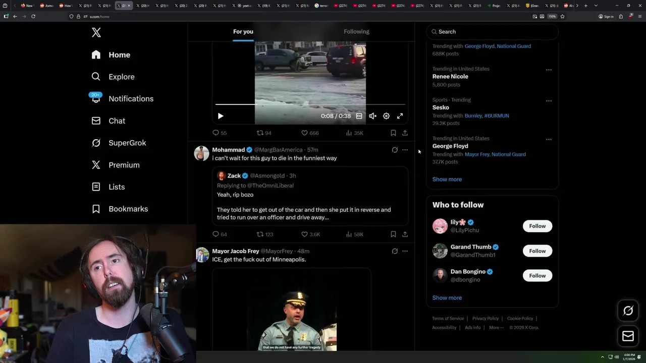Image resolution: width=646 pixels, height=363 pixels.
Task: Click the Search input field
Action: (493, 32)
